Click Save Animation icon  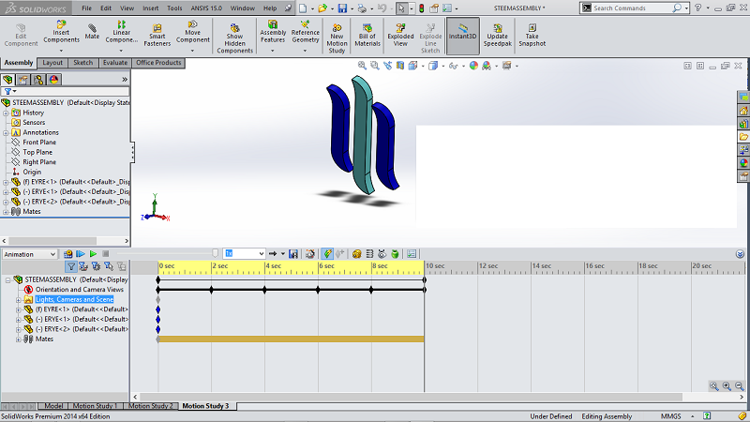293,254
